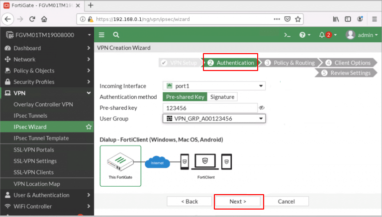Open the User Group dropdown
This screenshot has height=217, width=382.
[214, 119]
